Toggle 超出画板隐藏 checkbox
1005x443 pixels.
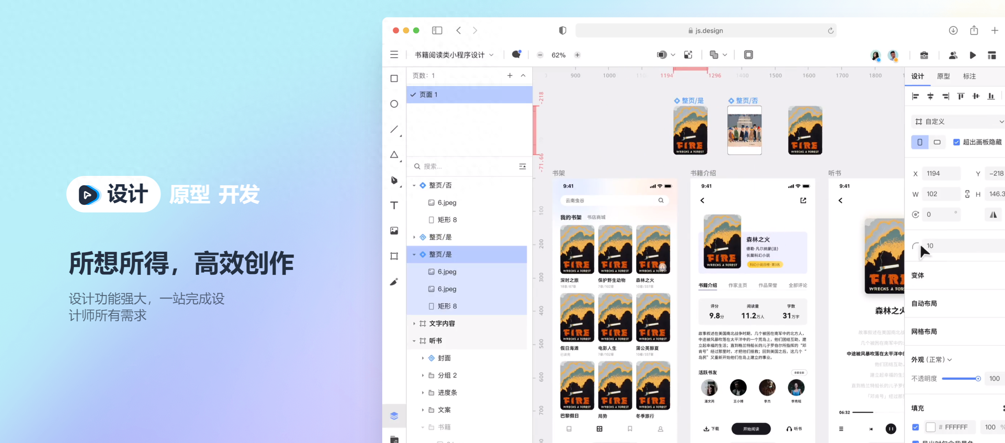point(957,142)
